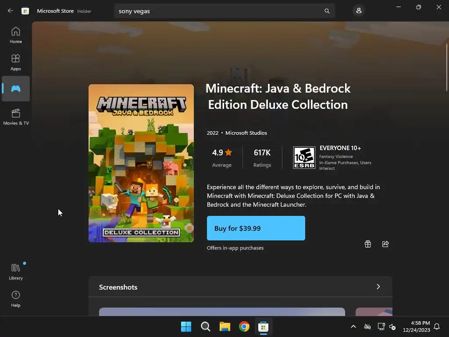Open Google Chrome from taskbar

[x=244, y=326]
